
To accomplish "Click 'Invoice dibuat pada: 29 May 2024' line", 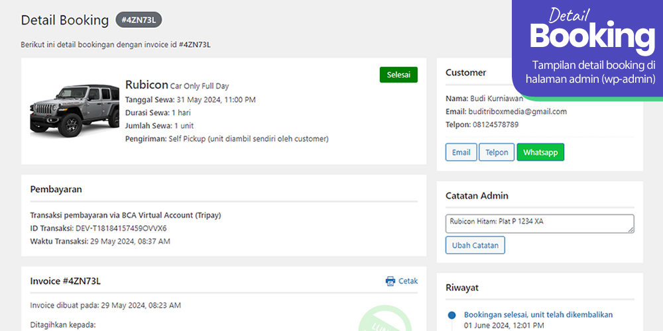I will pyautogui.click(x=105, y=305).
